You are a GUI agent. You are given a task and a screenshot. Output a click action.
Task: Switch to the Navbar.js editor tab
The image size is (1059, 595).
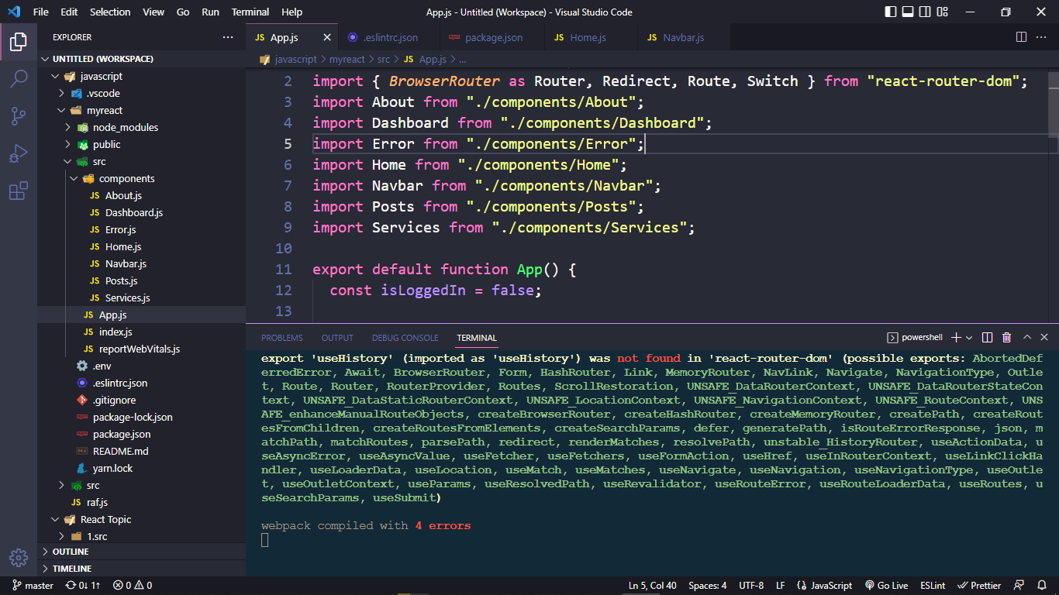tap(683, 37)
